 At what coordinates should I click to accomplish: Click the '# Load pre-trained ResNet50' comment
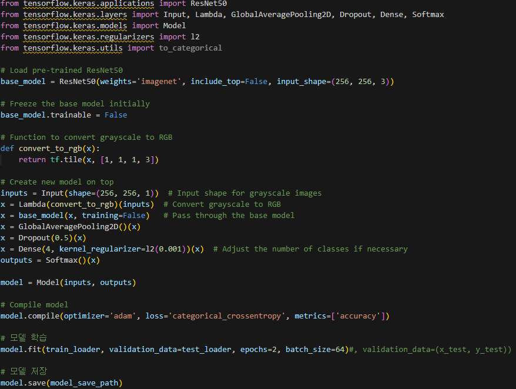[x=62, y=71]
